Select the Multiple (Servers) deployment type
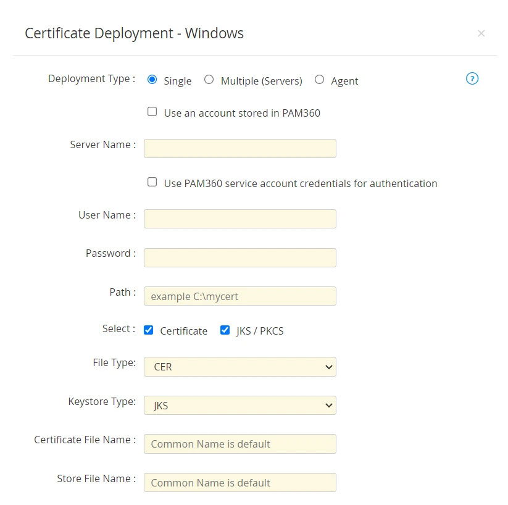This screenshot has height=505, width=508. [209, 80]
